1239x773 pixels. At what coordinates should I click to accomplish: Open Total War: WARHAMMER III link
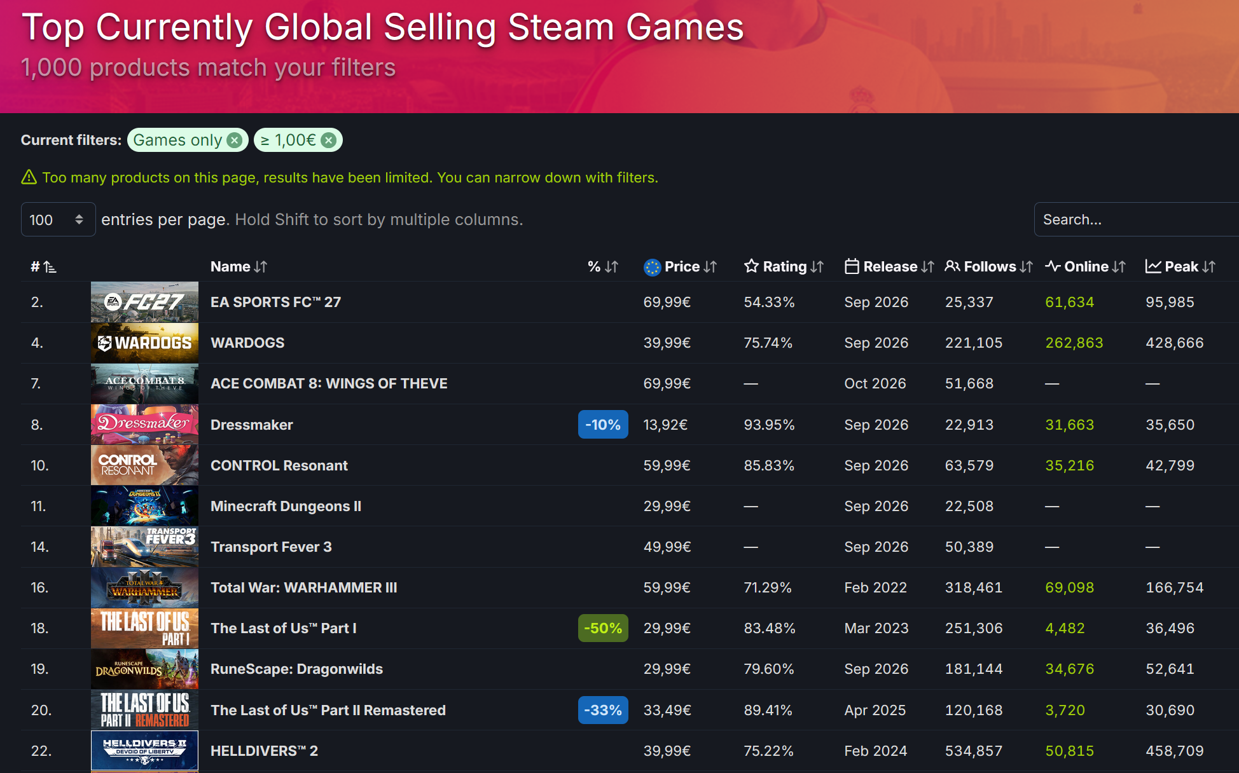(x=304, y=588)
